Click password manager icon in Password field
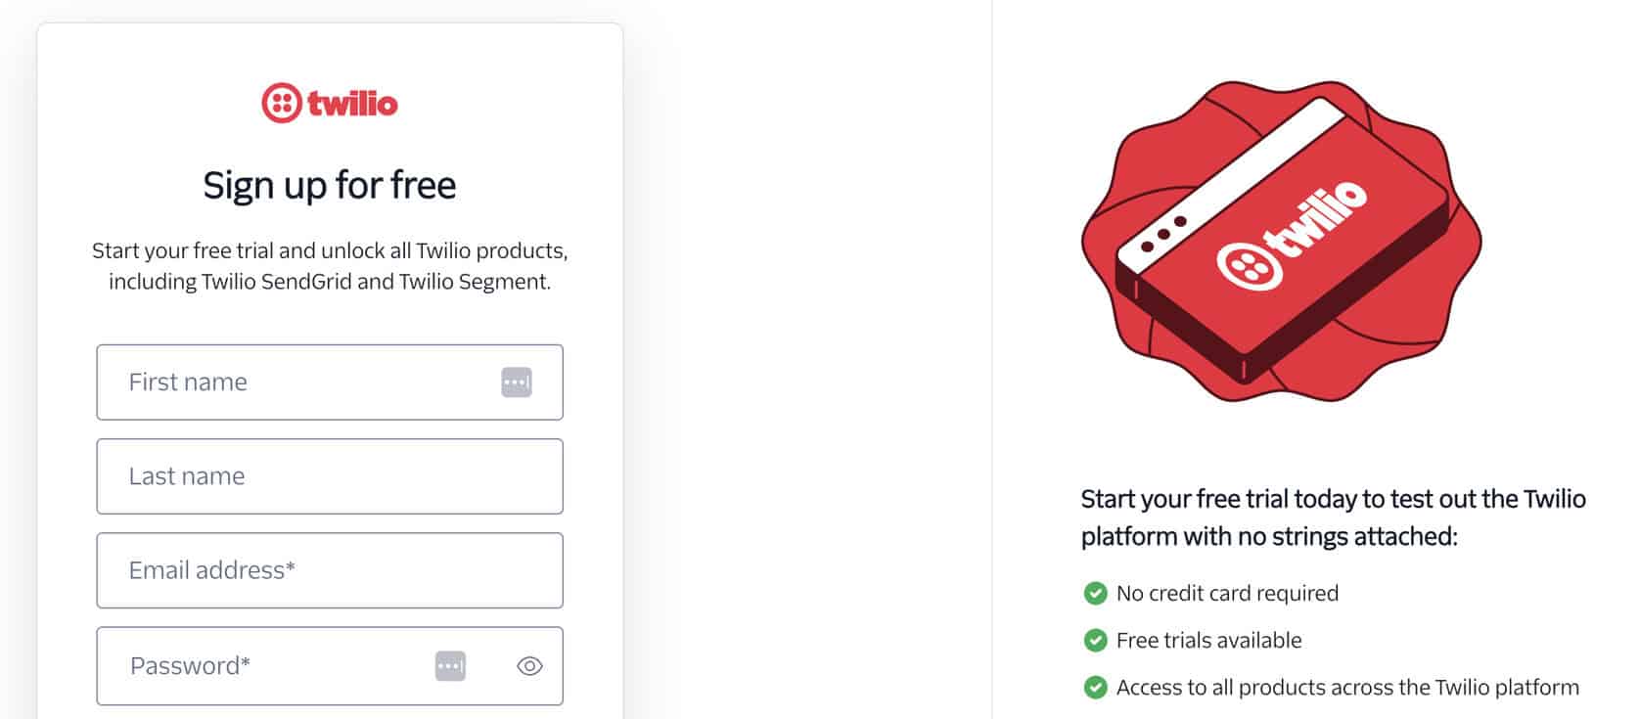This screenshot has height=719, width=1639. 450,666
